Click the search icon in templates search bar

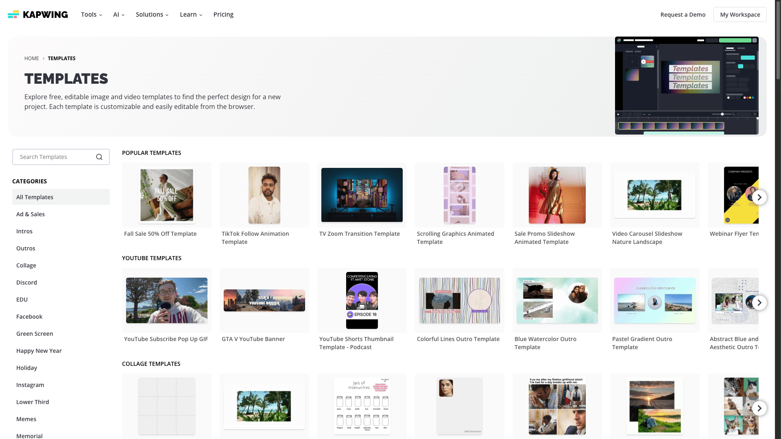[x=100, y=156]
